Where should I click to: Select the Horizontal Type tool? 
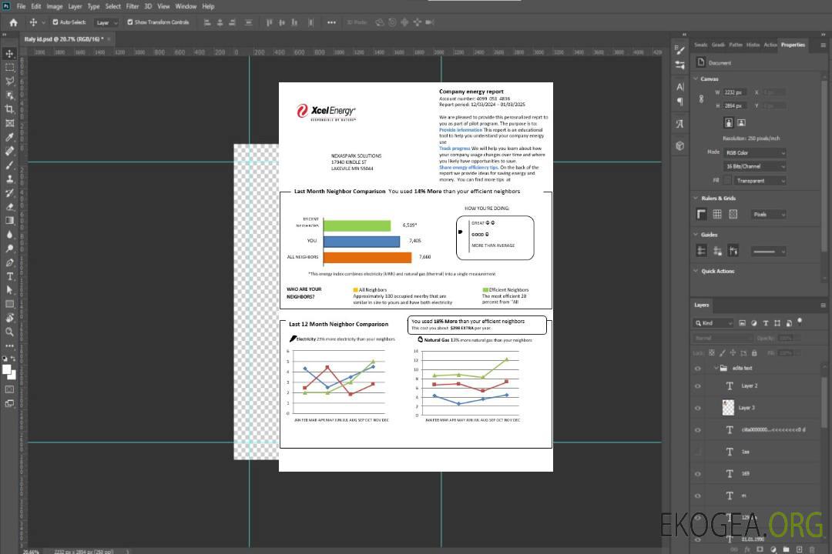pyautogui.click(x=9, y=276)
